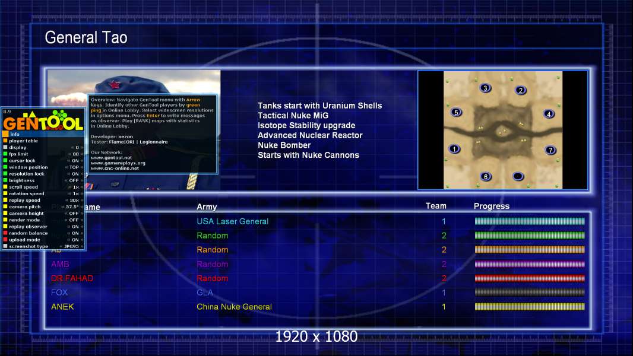This screenshot has width=633, height=356.
Task: Click the player name DR.FAHAD
Action: point(72,278)
